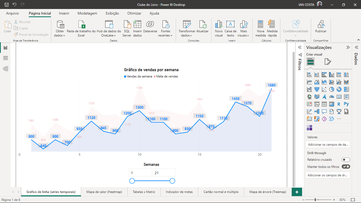
Task: Choose the treemap visual
Action: point(346,89)
